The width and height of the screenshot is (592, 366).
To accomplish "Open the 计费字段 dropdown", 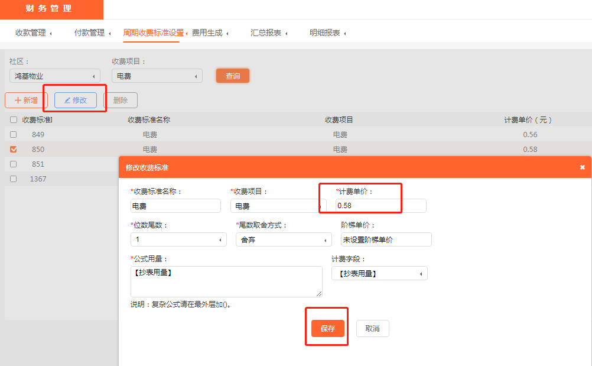I will [x=379, y=273].
